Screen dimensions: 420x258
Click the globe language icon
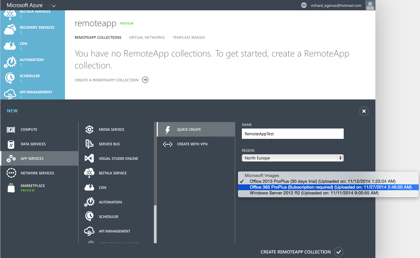pyautogui.click(x=304, y=5)
